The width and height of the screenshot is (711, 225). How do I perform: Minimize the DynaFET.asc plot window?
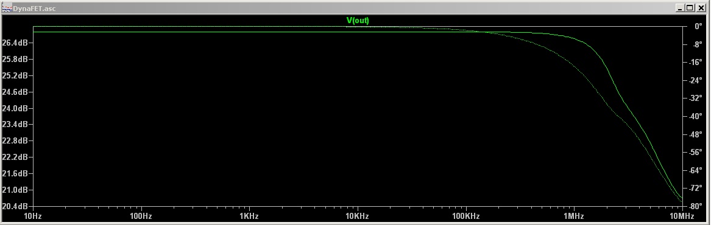coord(680,8)
